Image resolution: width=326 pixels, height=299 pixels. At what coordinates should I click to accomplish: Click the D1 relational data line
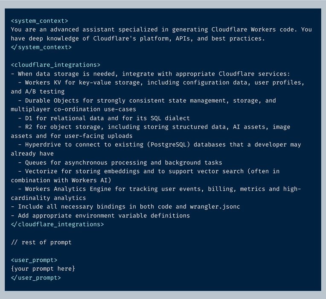104,118
